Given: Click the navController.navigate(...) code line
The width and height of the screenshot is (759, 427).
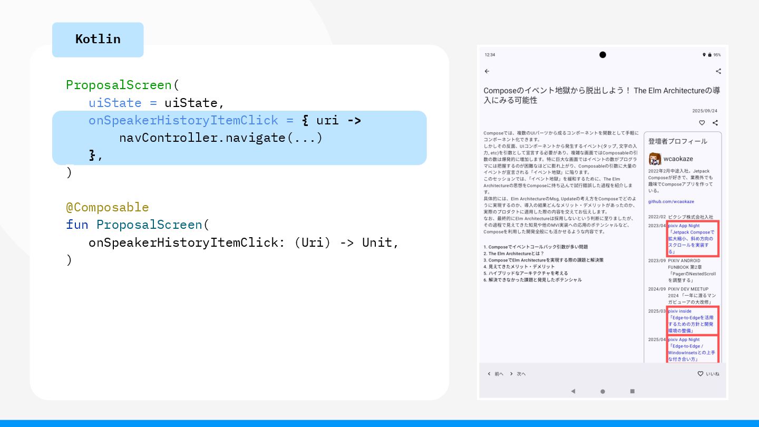Looking at the screenshot, I should (x=221, y=138).
